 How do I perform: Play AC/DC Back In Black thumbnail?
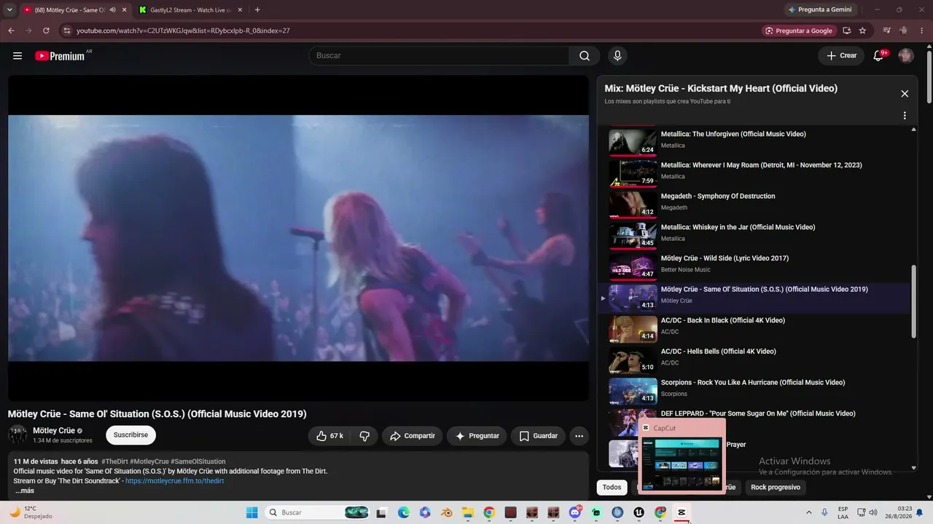point(633,329)
